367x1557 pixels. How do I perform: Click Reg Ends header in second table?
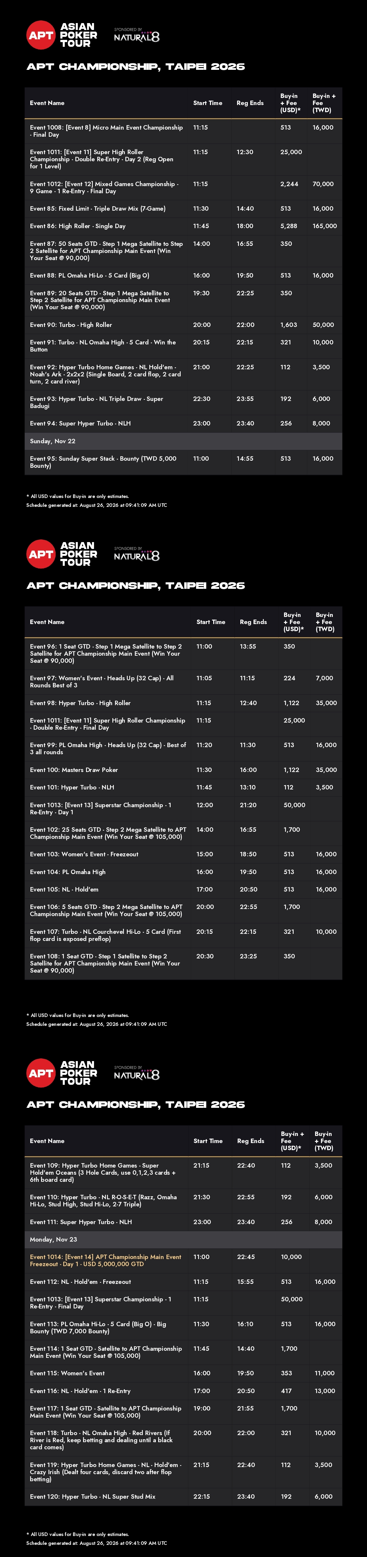point(253,622)
